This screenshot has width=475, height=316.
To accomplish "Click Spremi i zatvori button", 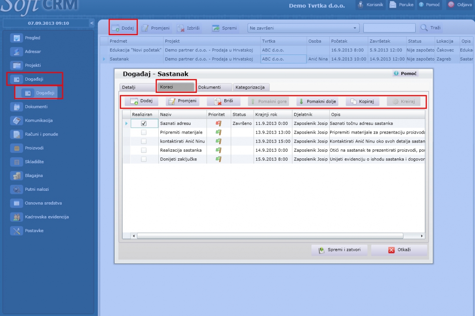I will 339,250.
